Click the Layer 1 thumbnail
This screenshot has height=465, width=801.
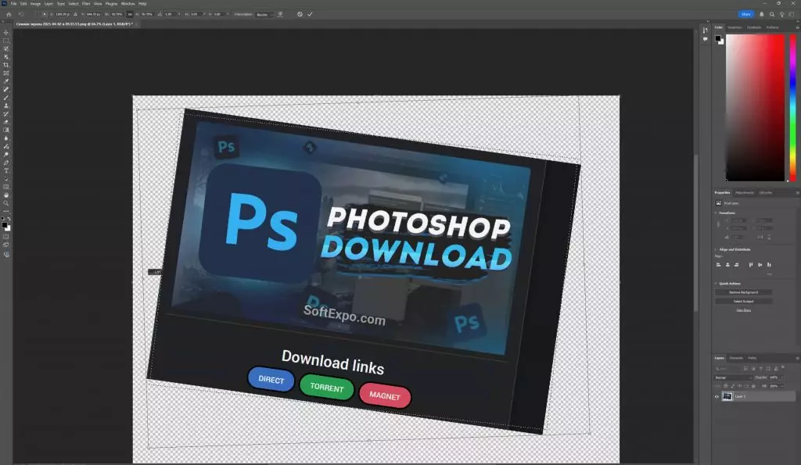pos(727,396)
